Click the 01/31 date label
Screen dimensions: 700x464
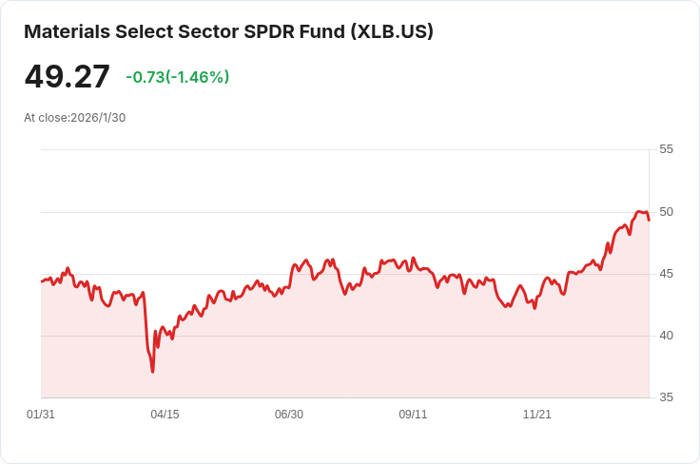coord(41,415)
